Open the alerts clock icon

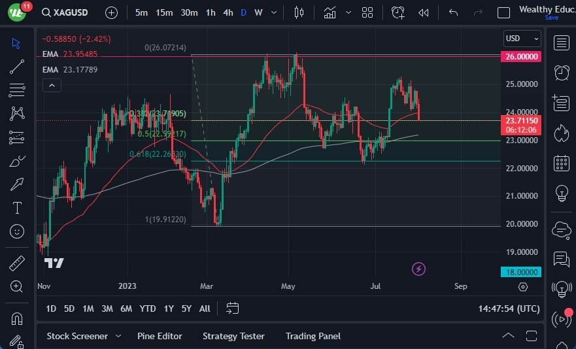click(x=560, y=72)
